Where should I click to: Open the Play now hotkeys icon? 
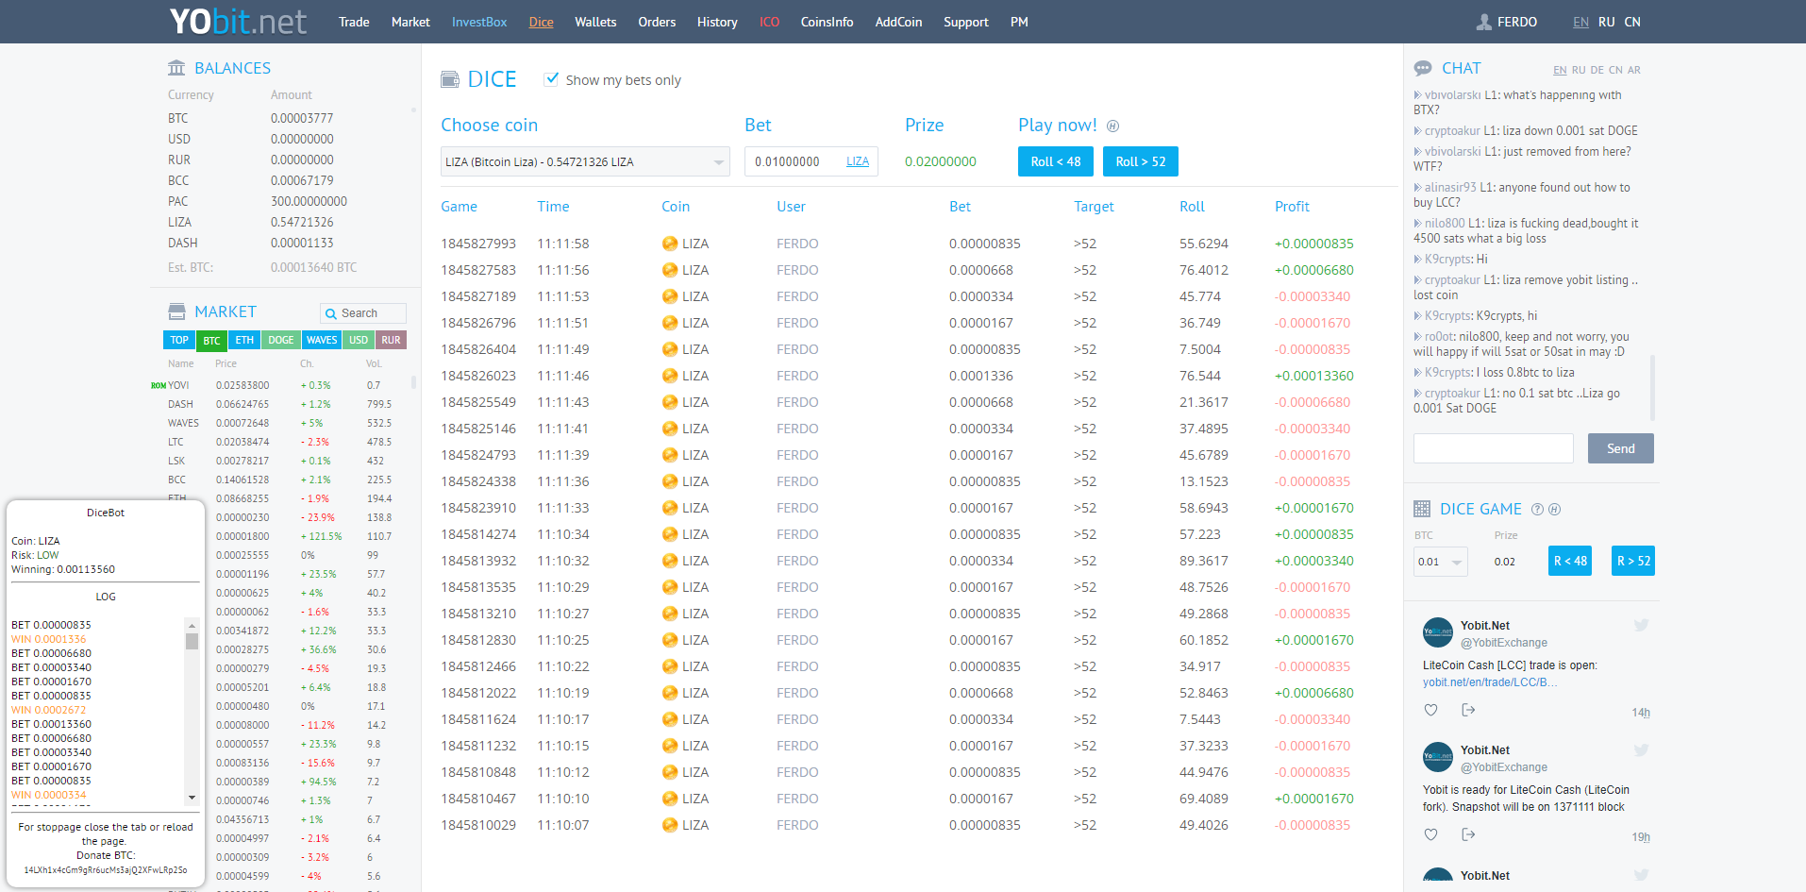1112,126
